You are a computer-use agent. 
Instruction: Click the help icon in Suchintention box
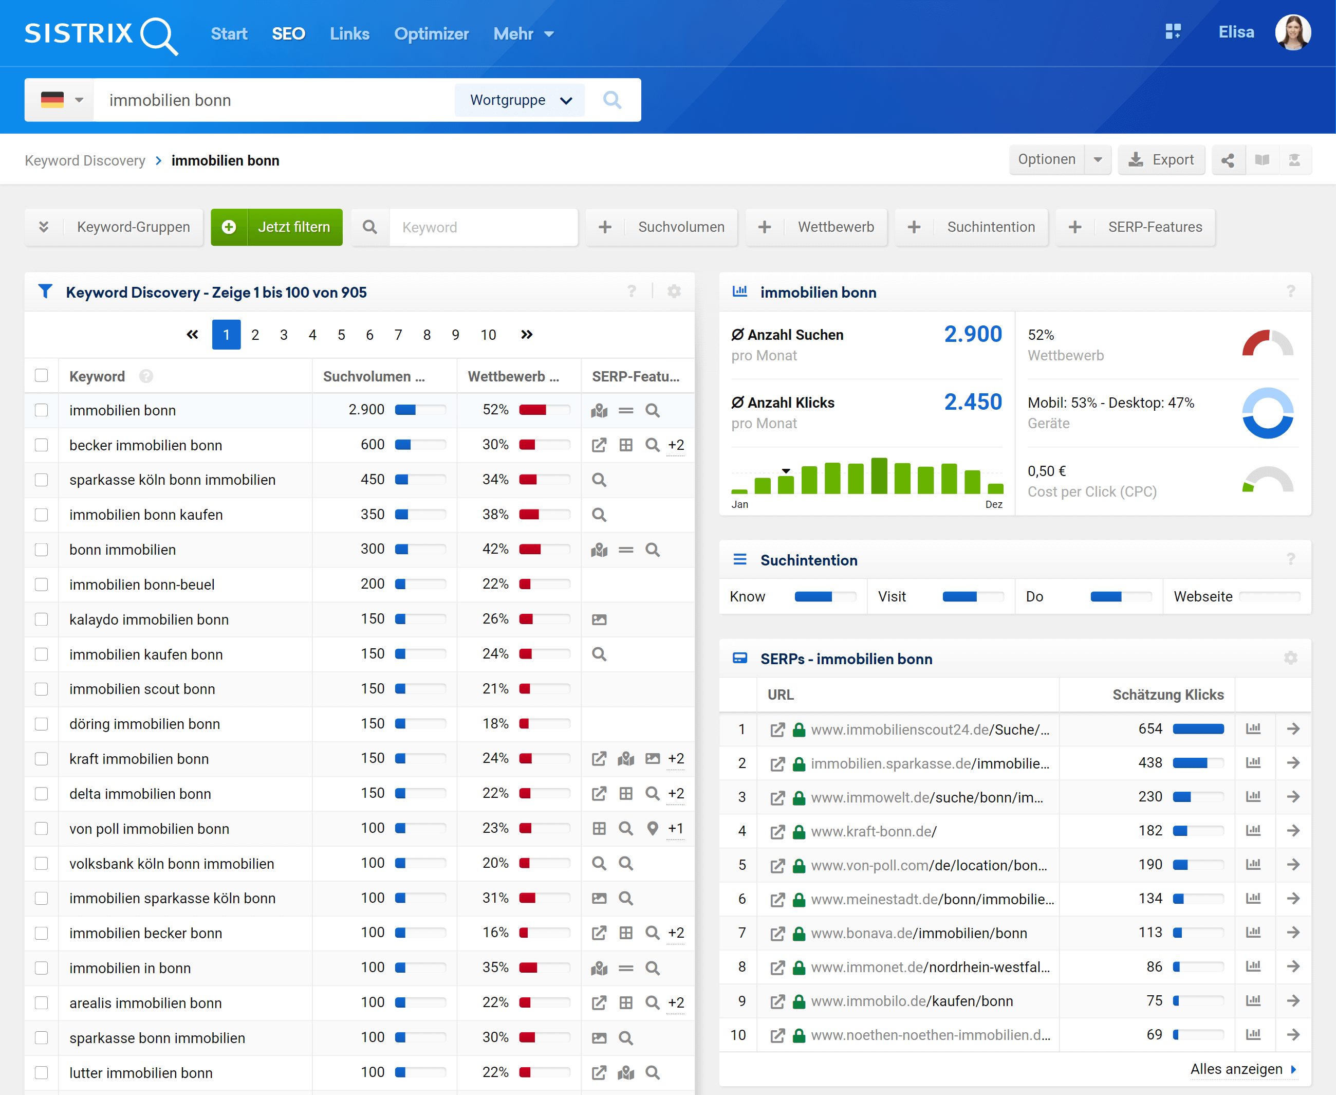click(x=1291, y=559)
